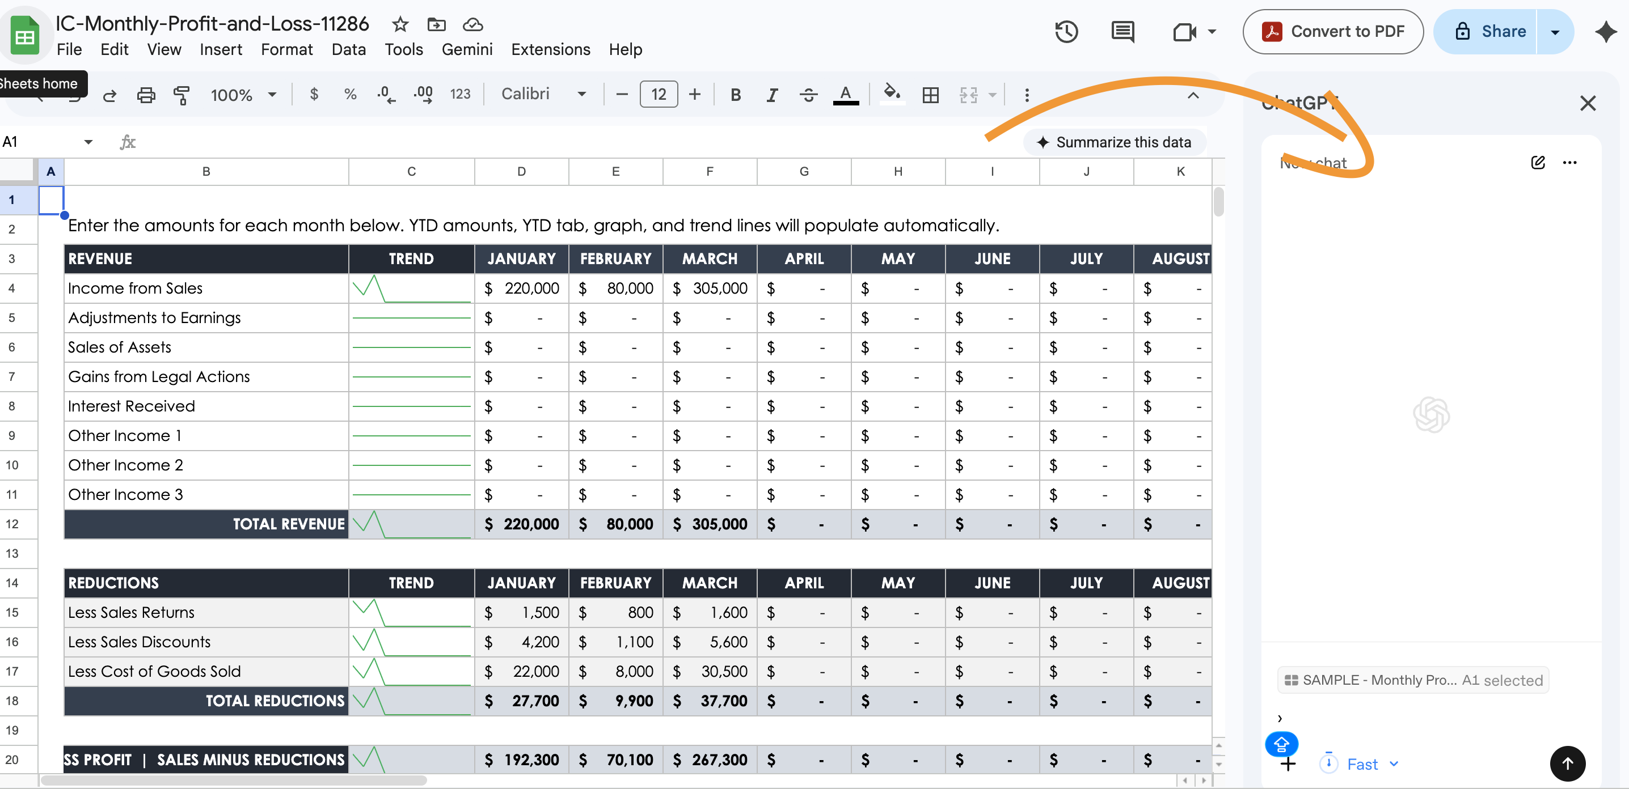Start a Meet call camera icon

pyautogui.click(x=1184, y=32)
